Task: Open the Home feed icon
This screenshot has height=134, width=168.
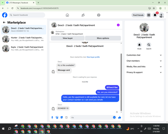Action: pyautogui.click(x=67, y=15)
